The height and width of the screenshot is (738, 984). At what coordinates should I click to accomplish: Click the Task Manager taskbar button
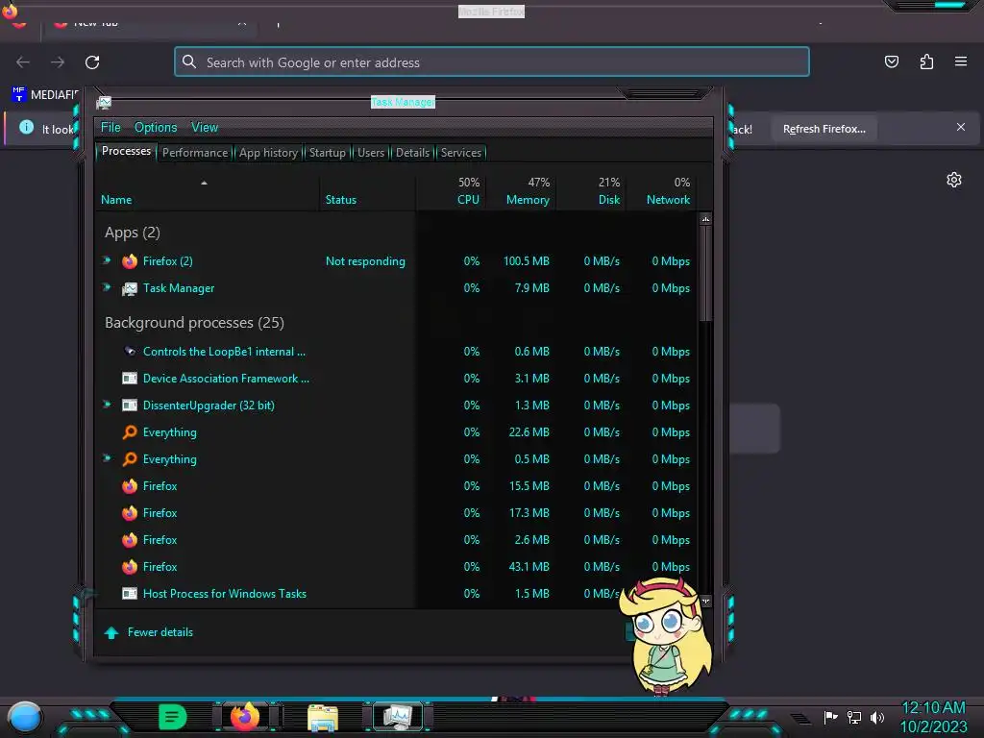pyautogui.click(x=398, y=717)
